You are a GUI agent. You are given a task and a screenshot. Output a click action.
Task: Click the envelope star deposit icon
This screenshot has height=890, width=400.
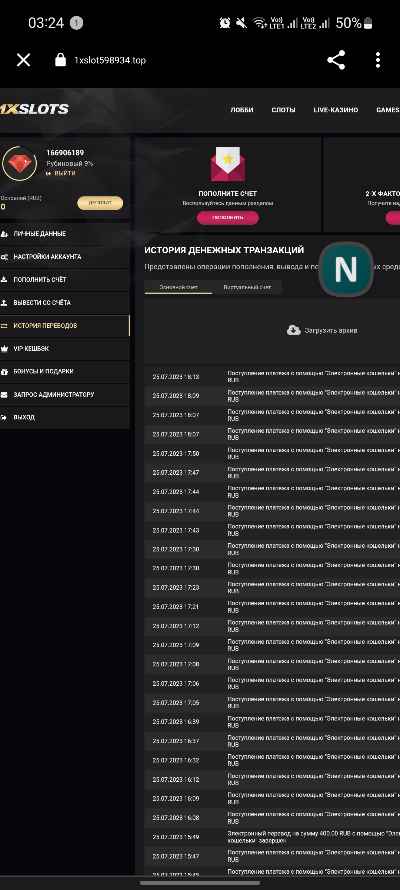click(228, 164)
